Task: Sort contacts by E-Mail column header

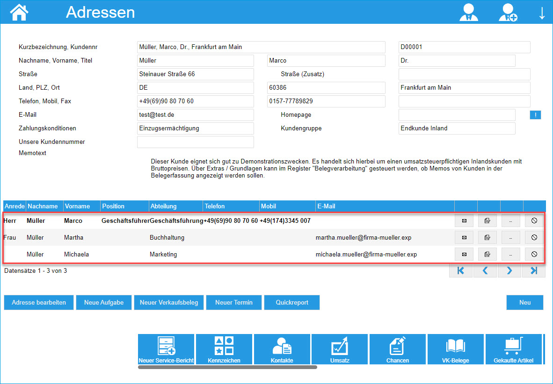Action: click(x=385, y=206)
